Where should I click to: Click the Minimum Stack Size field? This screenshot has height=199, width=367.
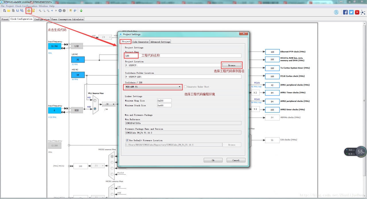point(164,105)
